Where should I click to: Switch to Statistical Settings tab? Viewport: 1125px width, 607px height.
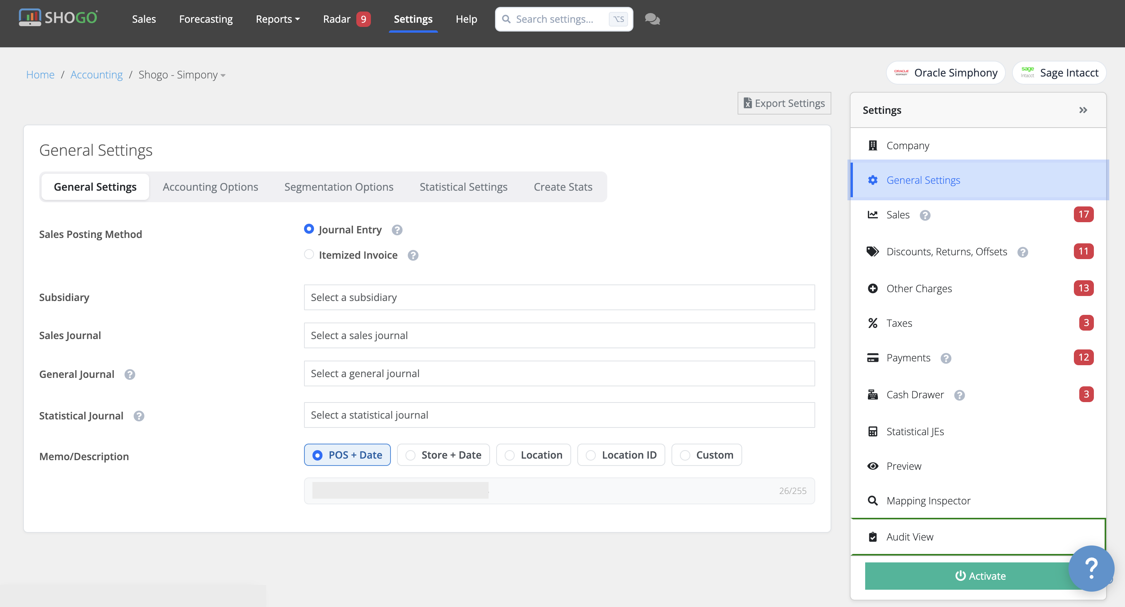(x=464, y=187)
